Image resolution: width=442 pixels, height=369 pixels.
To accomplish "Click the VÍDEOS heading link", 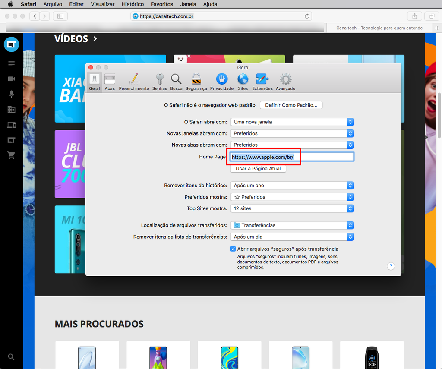I will tap(71, 38).
